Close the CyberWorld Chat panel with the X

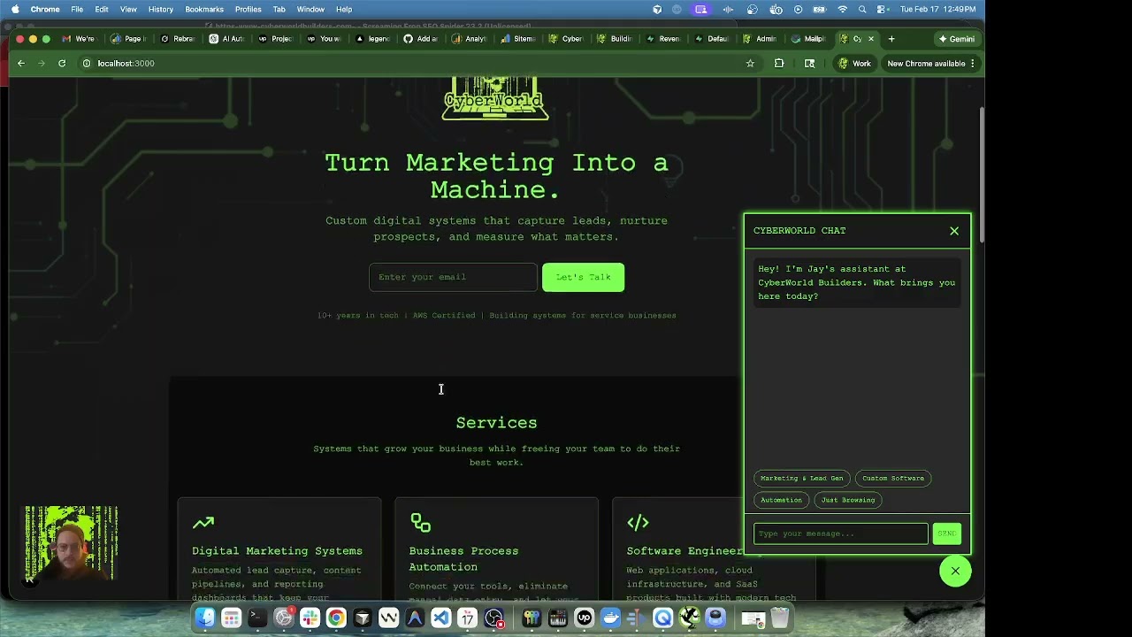click(954, 231)
